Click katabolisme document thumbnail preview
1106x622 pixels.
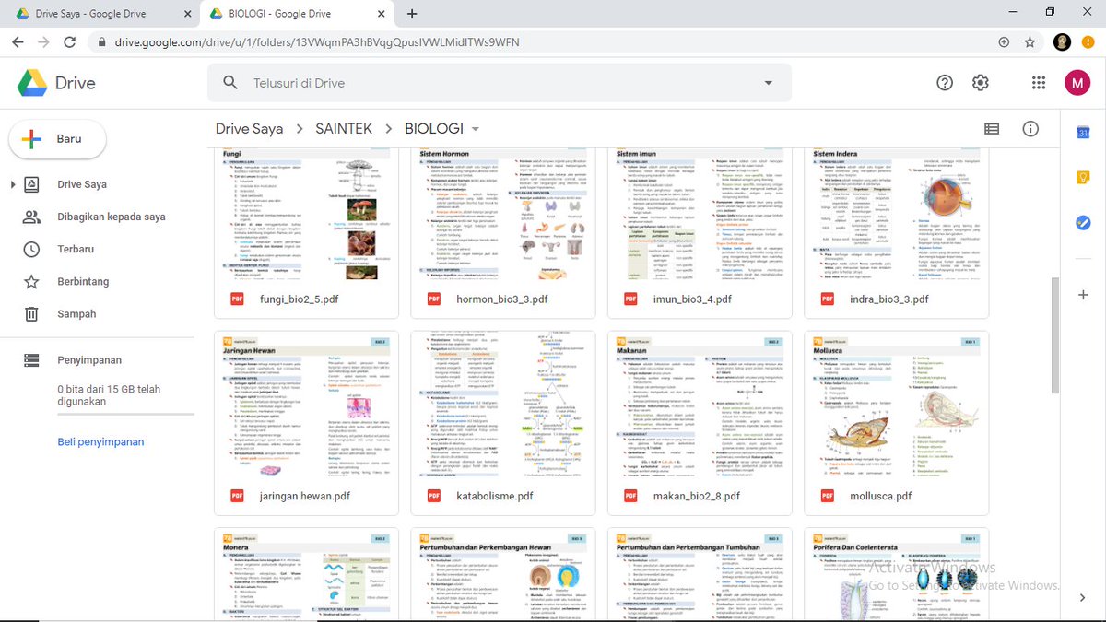(x=502, y=404)
